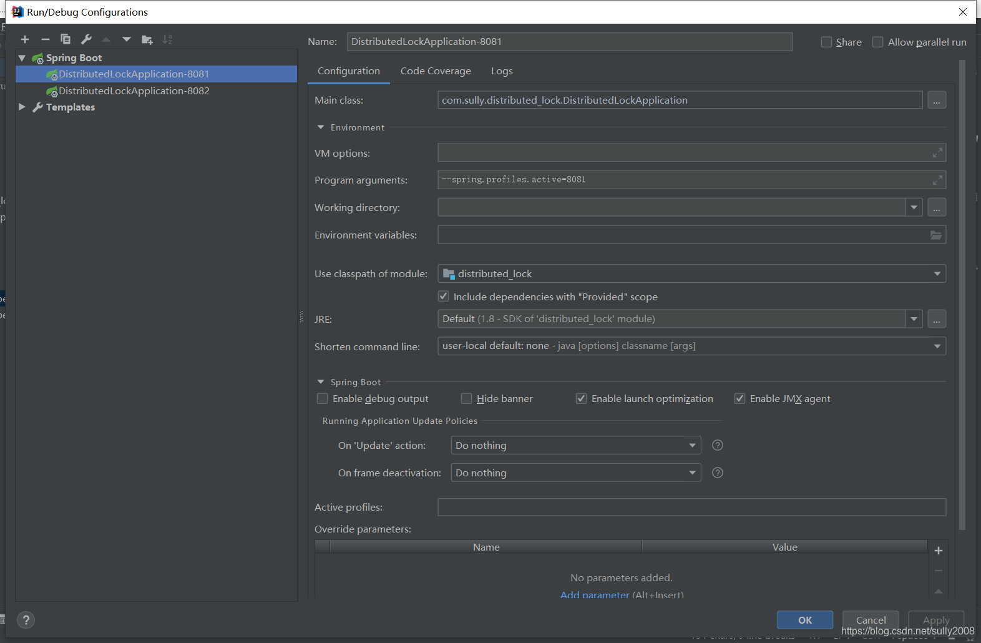Click the Main class input field
The height and width of the screenshot is (643, 981).
(680, 100)
